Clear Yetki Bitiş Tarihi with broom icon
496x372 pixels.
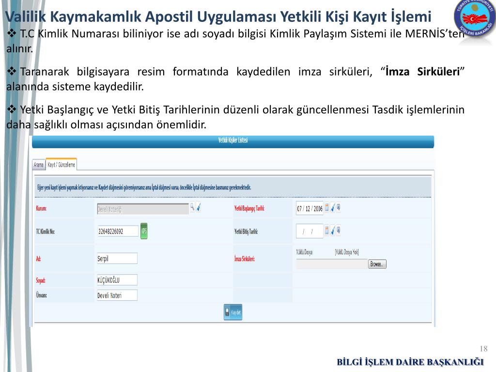pos(333,231)
